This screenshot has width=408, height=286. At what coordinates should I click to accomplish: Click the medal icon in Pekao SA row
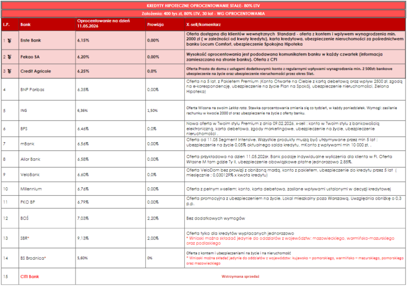pyautogui.click(x=10, y=57)
